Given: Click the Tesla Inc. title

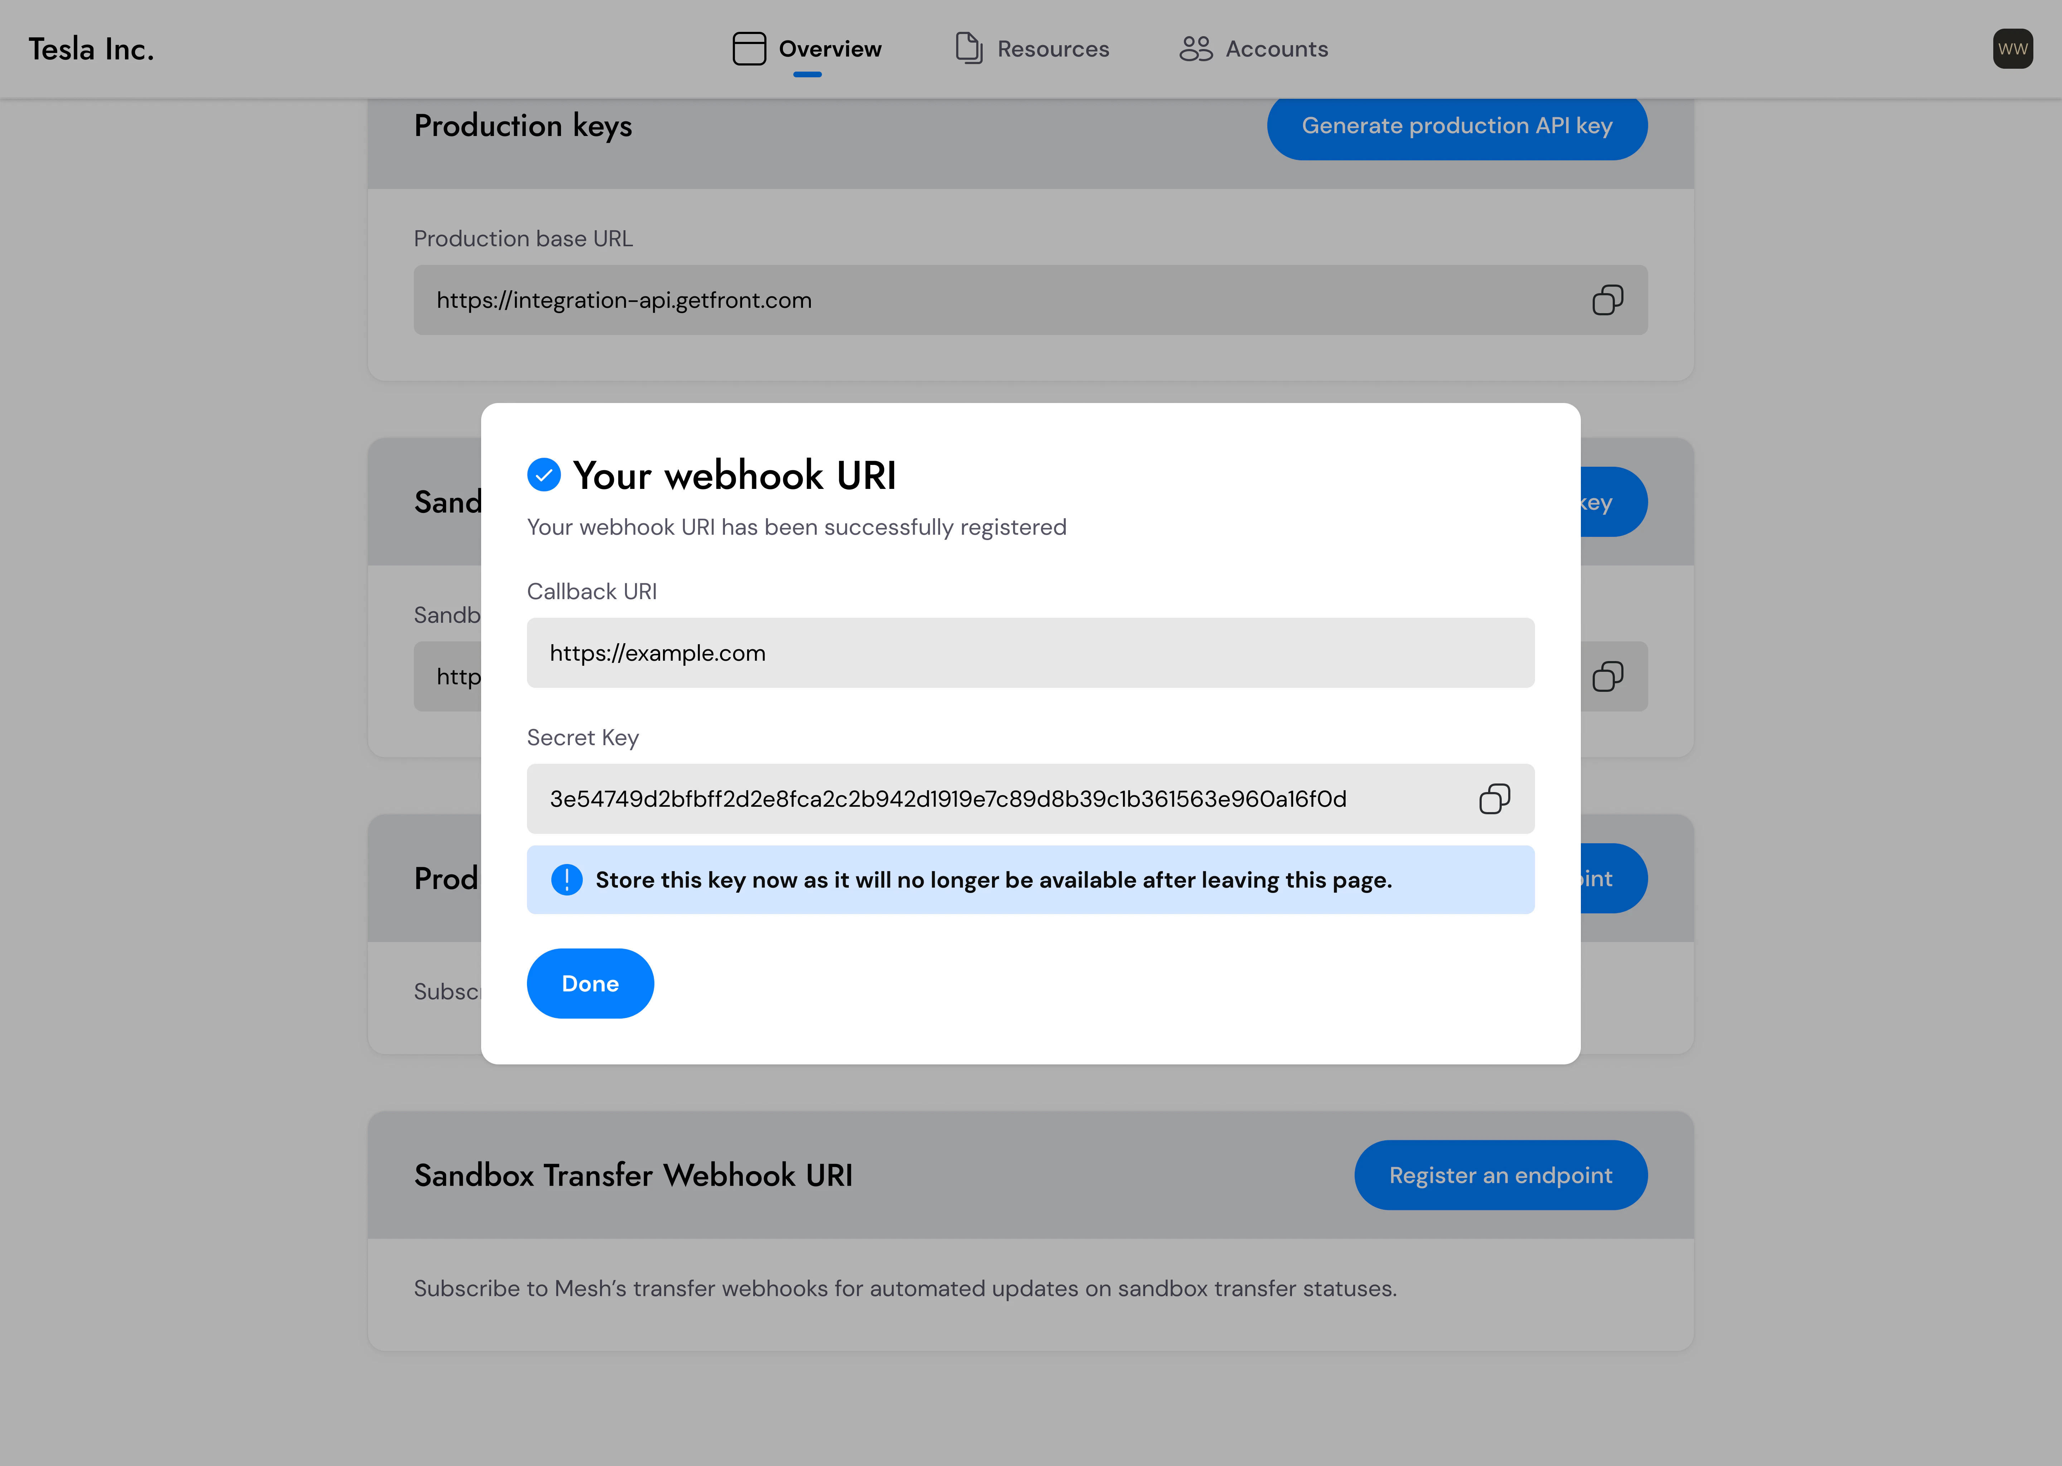Looking at the screenshot, I should coord(89,48).
